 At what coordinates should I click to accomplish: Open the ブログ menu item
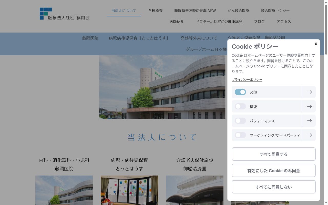coord(259,22)
